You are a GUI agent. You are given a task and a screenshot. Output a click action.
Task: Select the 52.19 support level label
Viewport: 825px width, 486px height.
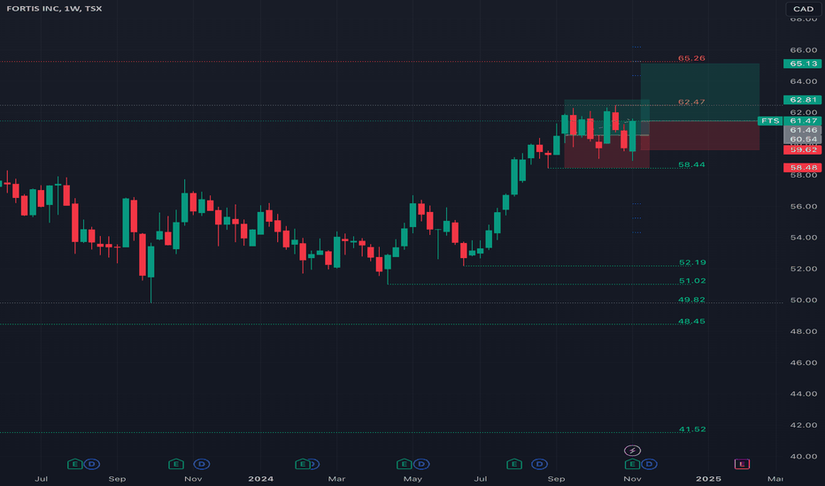(692, 262)
